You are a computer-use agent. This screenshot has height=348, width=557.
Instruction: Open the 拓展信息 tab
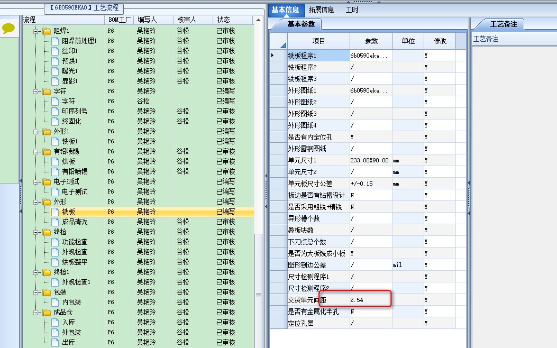(321, 10)
